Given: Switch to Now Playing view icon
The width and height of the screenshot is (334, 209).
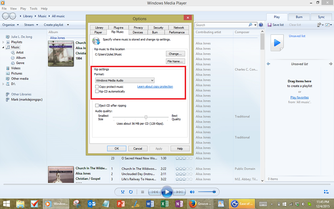Looking at the screenshot, I should pos(326,192).
